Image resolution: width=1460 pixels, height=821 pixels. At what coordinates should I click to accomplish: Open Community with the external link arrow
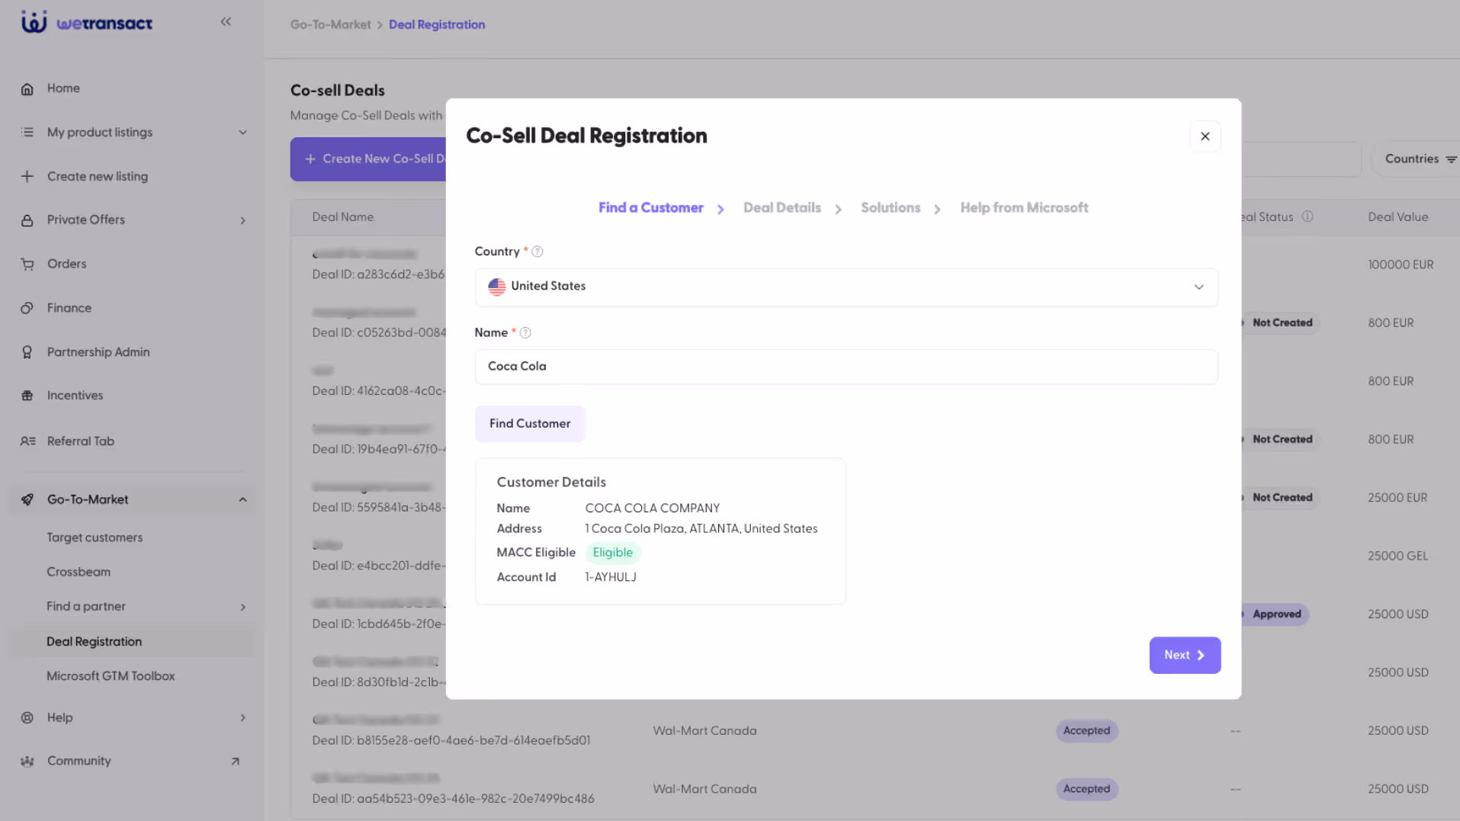pyautogui.click(x=235, y=762)
